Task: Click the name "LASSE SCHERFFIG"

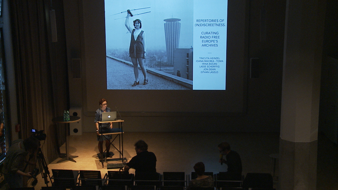Action: coord(210,66)
